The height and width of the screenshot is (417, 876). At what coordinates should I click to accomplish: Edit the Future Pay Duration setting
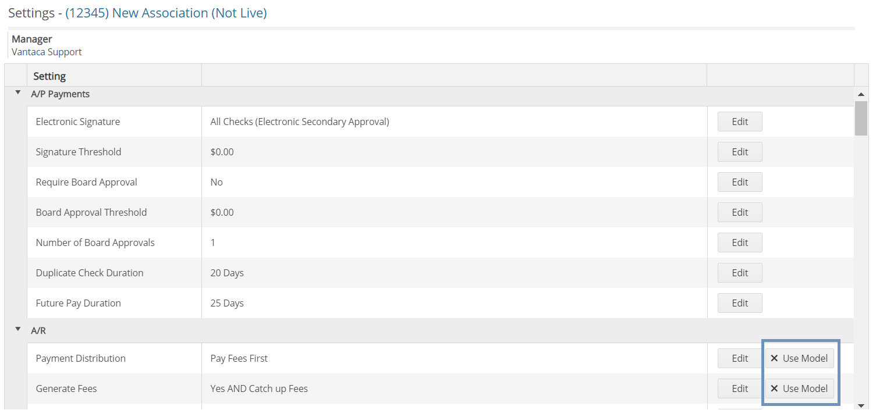pos(739,303)
